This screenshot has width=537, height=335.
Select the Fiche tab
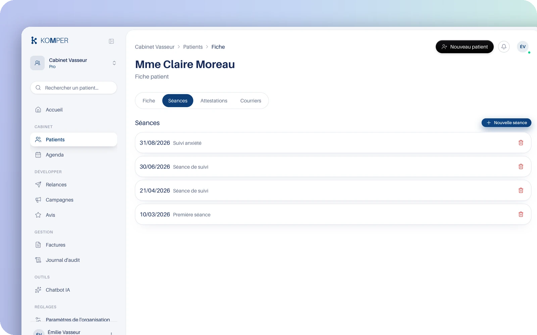(x=149, y=101)
